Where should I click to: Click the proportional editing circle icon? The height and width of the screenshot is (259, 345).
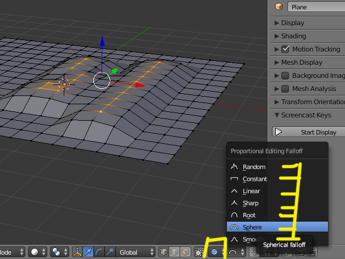(214, 252)
